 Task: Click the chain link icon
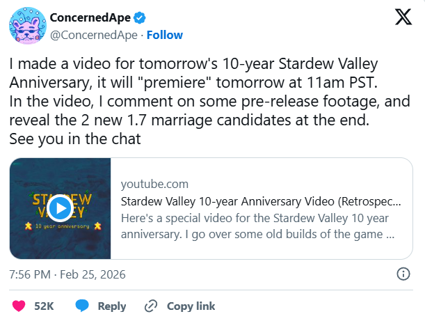click(151, 306)
